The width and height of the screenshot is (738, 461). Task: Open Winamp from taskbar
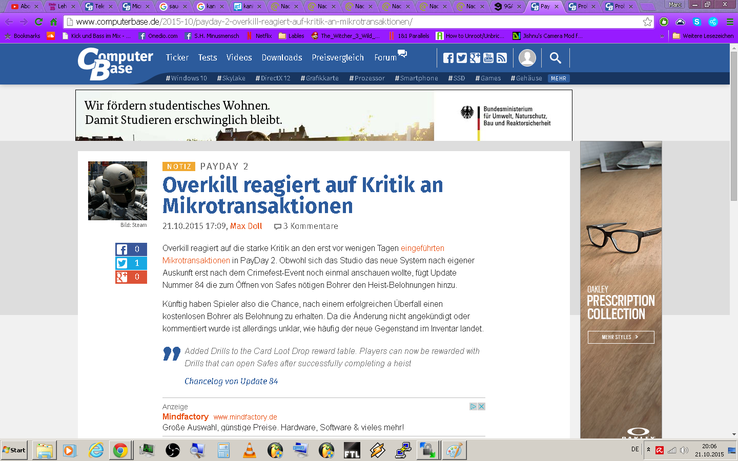coord(378,450)
